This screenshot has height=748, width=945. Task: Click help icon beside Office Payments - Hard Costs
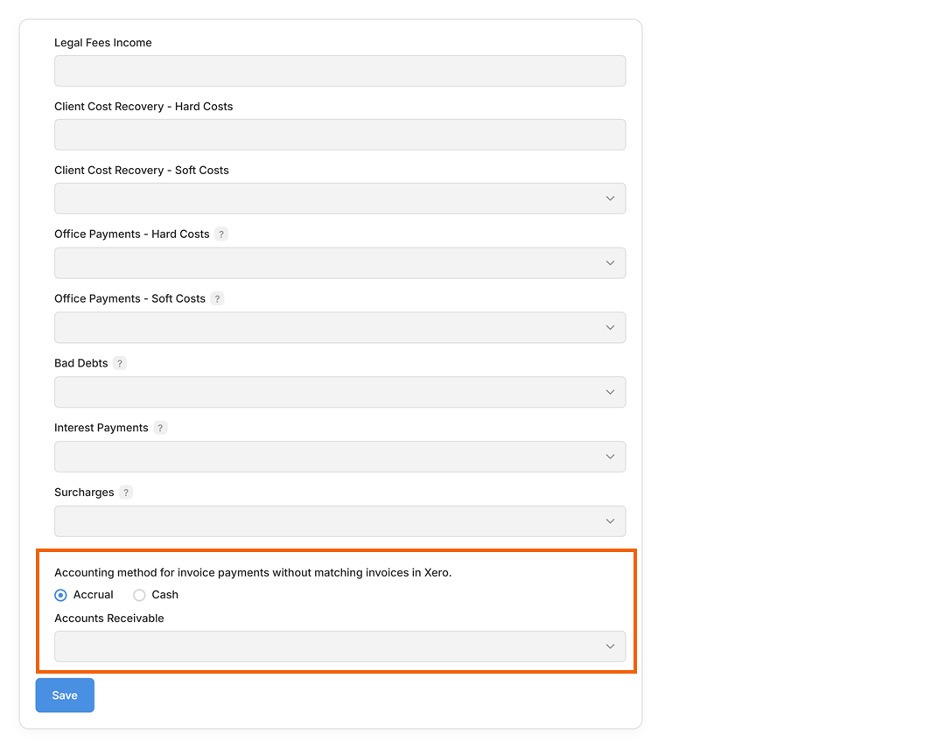221,234
